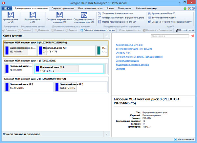The image size is (197, 143).
Task: Click the red X next to search box
Action: coord(192,36)
